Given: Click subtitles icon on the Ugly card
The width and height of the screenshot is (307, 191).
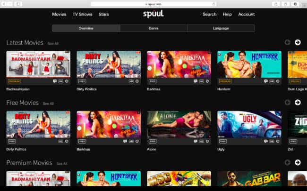Looking at the screenshot, I should click(x=265, y=141).
